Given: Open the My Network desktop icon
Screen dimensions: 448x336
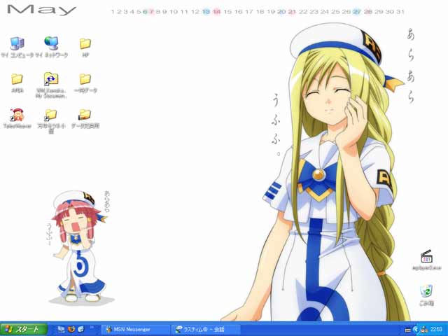Looking at the screenshot, I should pos(51,43).
